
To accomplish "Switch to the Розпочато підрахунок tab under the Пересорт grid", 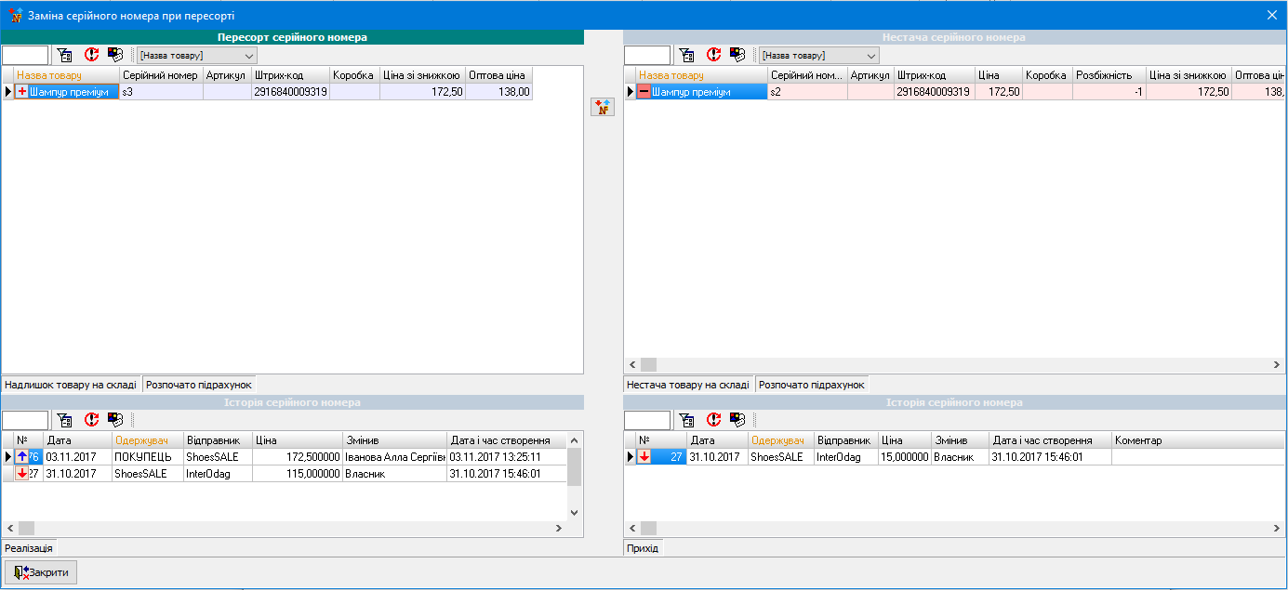I will point(199,385).
